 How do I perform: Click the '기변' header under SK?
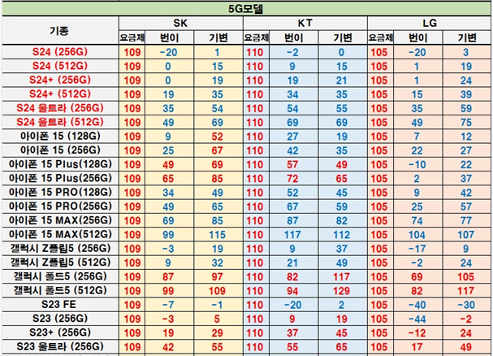click(218, 37)
